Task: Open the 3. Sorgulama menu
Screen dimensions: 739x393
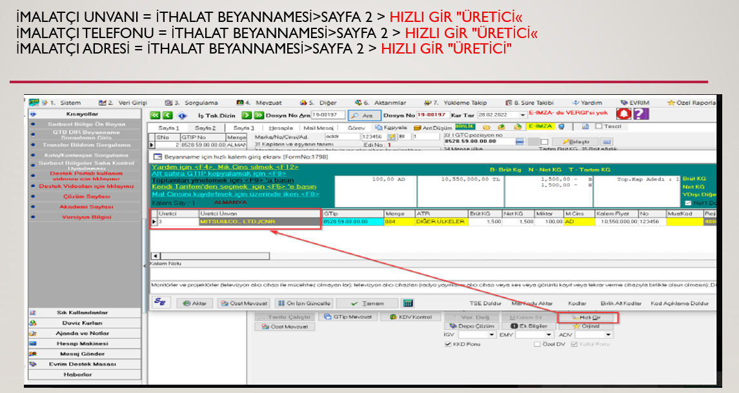Action: coord(191,103)
